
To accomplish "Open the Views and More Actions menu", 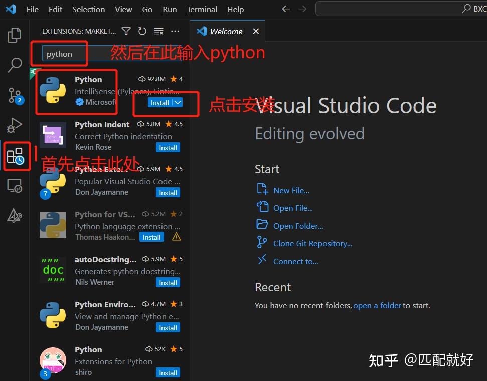I will tap(175, 31).
